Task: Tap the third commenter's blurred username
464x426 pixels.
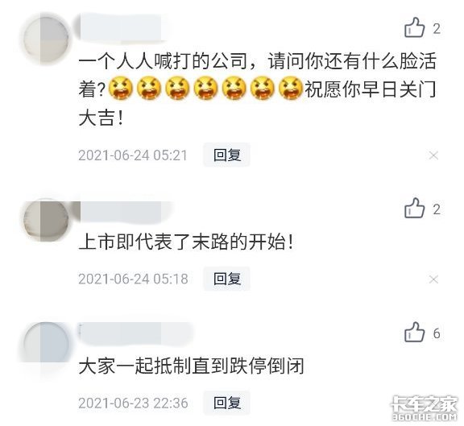Action: pos(135,333)
